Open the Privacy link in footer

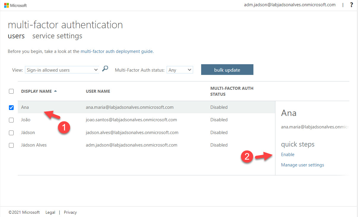click(70, 212)
